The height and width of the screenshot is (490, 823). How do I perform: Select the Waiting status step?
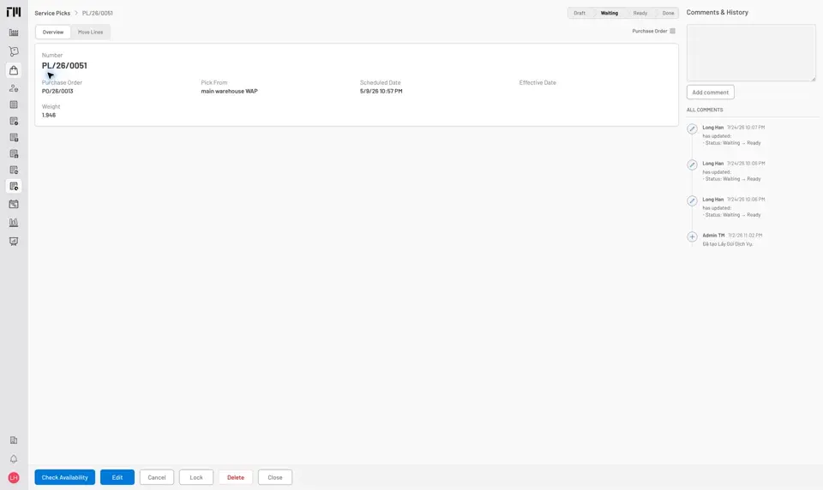pyautogui.click(x=610, y=13)
